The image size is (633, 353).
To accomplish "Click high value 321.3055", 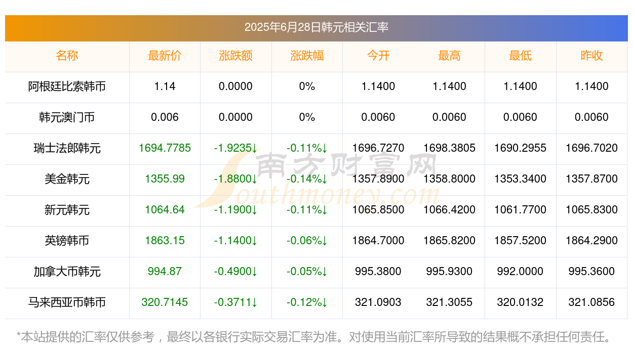I will click(449, 302).
